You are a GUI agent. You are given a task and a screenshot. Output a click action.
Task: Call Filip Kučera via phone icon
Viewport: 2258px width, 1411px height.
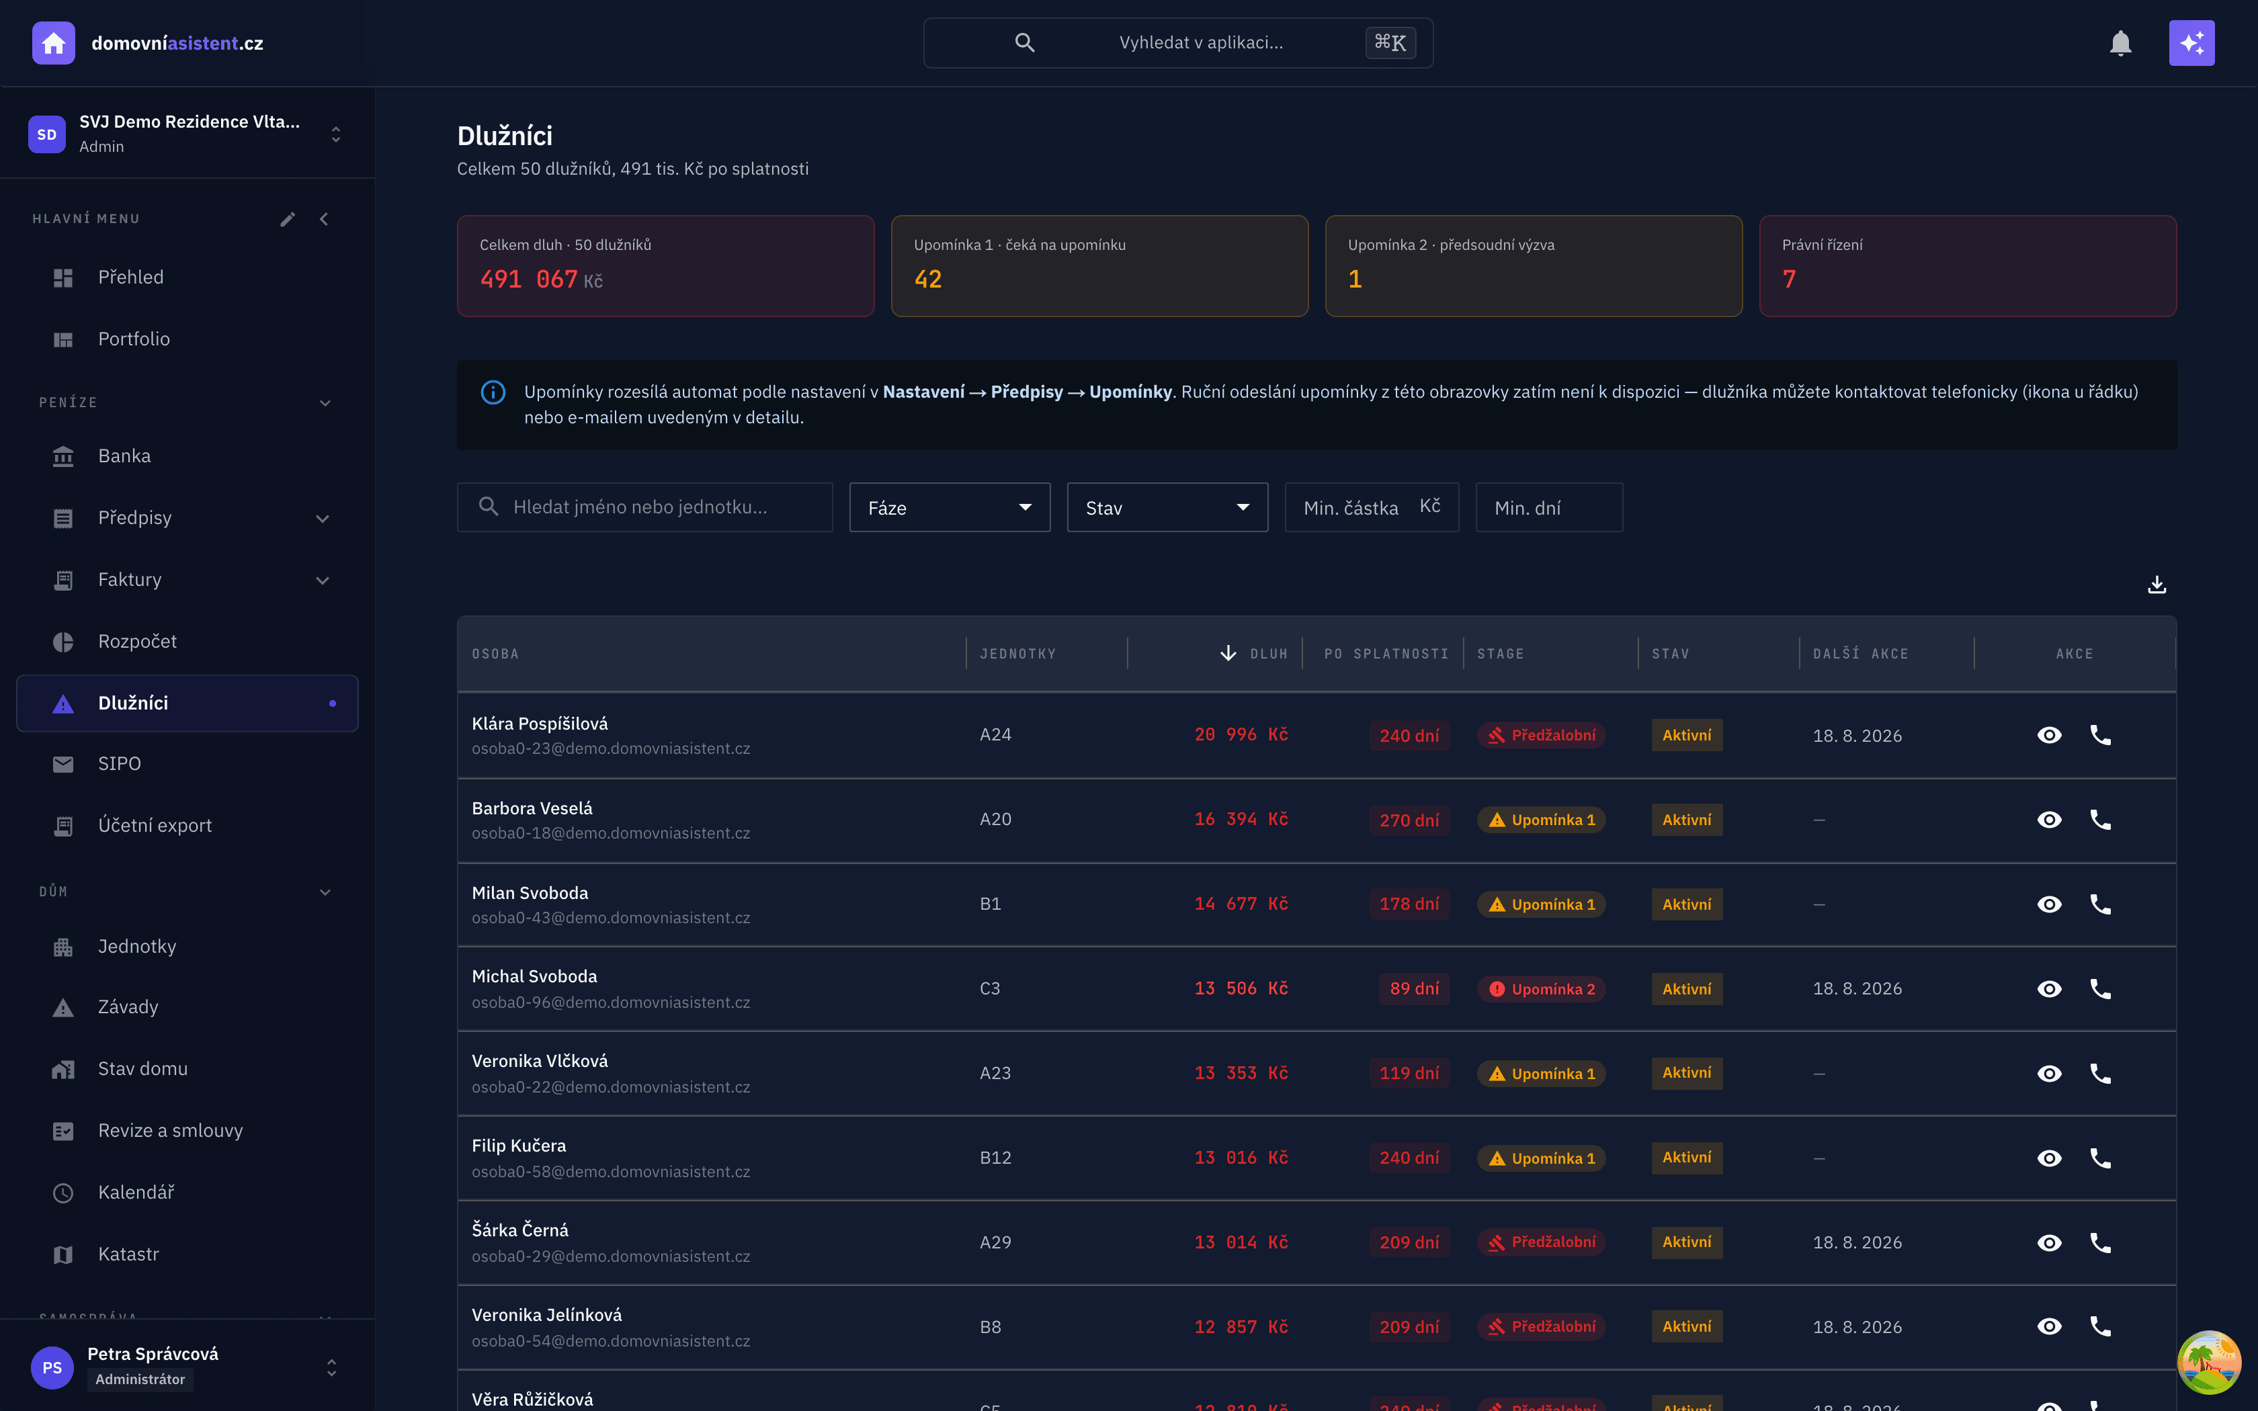2100,1158
